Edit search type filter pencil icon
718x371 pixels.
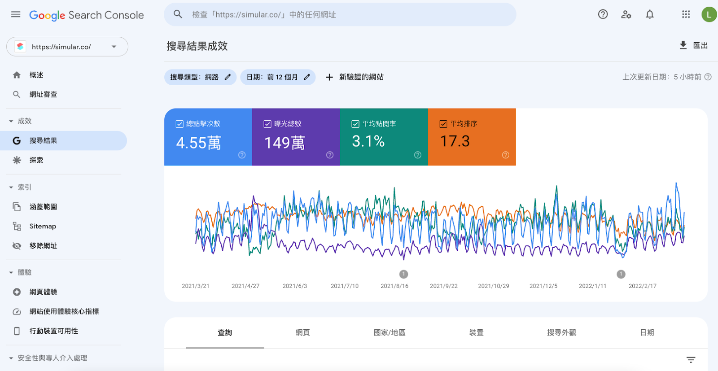coord(228,77)
